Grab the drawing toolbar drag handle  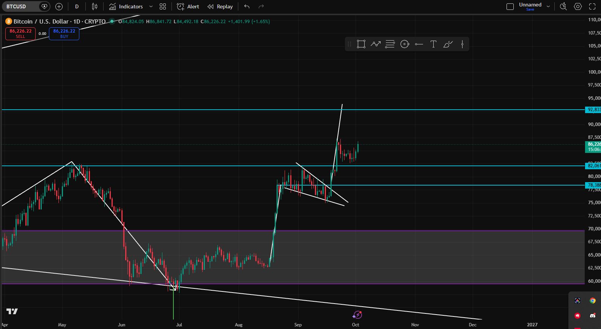[x=349, y=44]
